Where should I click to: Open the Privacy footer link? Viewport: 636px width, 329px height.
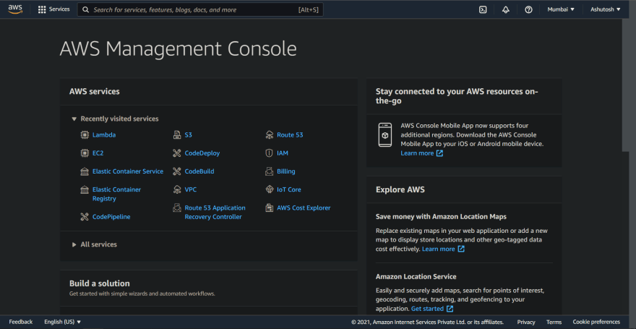pyautogui.click(x=526, y=322)
